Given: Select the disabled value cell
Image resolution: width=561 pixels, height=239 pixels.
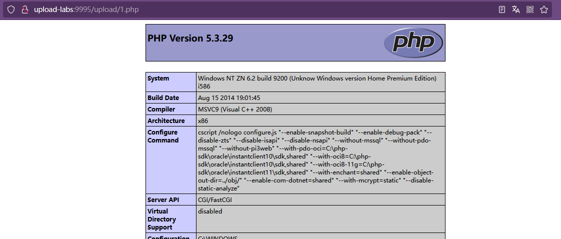Looking at the screenshot, I should pos(320,219).
